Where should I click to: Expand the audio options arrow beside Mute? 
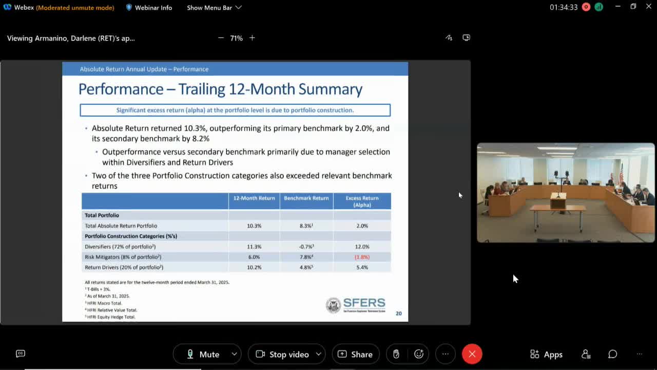tap(235, 354)
